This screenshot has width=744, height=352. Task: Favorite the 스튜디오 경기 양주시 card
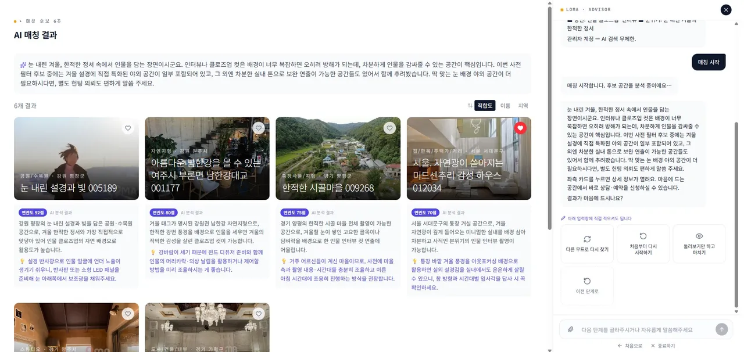click(x=128, y=314)
